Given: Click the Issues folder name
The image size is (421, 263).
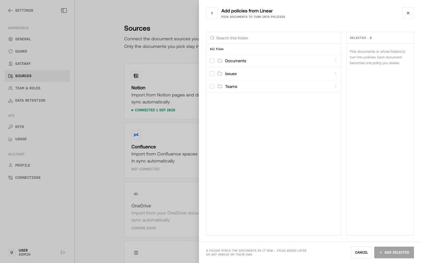Looking at the screenshot, I should click(x=231, y=74).
